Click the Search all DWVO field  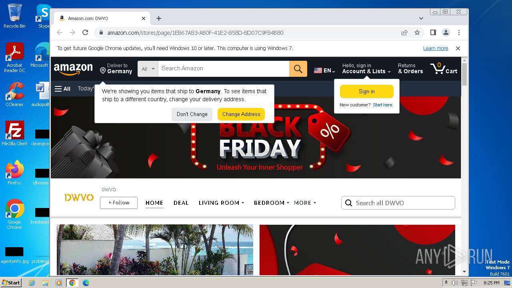coord(398,203)
